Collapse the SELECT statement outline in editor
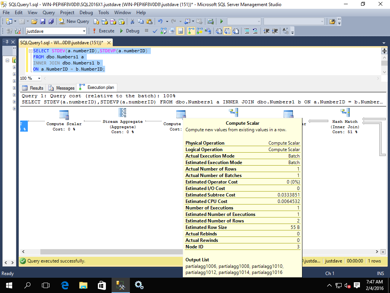The image size is (390, 293). point(30,51)
